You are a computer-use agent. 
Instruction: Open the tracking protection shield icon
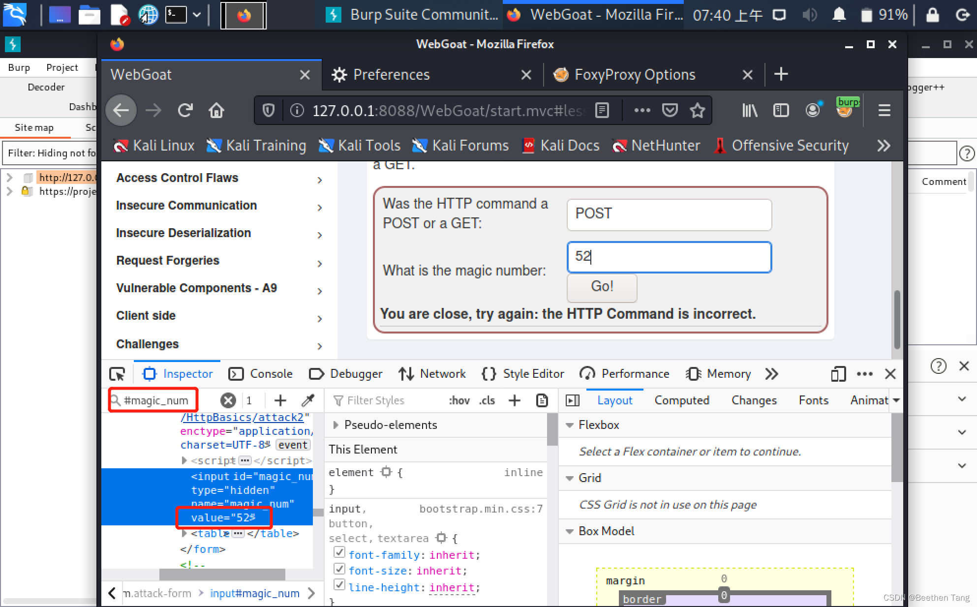[269, 110]
